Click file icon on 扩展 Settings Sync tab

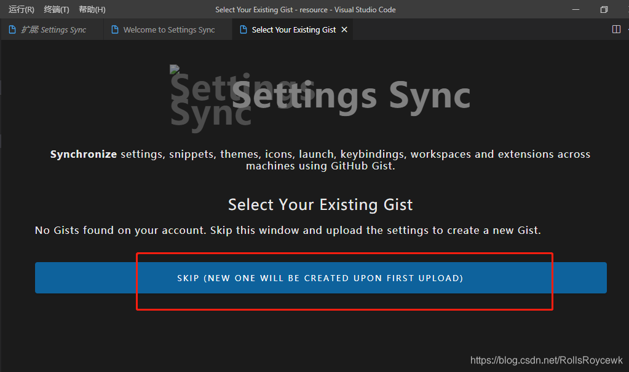(12, 29)
